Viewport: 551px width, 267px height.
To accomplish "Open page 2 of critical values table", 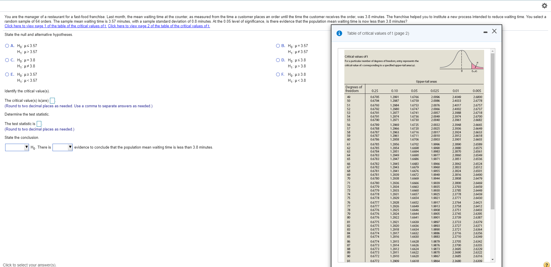I will [159, 26].
